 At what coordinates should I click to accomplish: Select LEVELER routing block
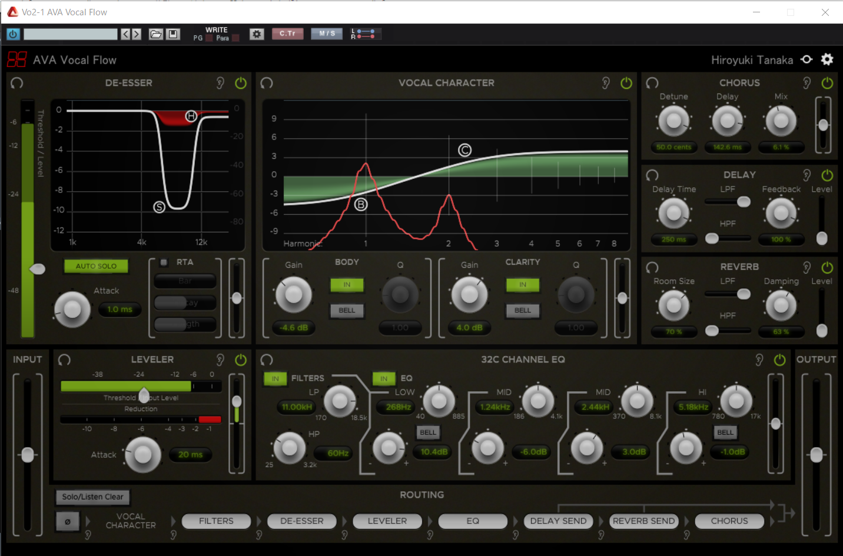click(387, 521)
